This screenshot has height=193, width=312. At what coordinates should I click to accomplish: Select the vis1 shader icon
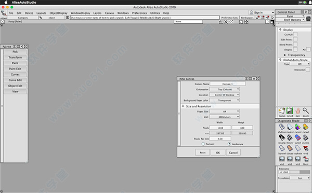pyautogui.click(x=282, y=159)
